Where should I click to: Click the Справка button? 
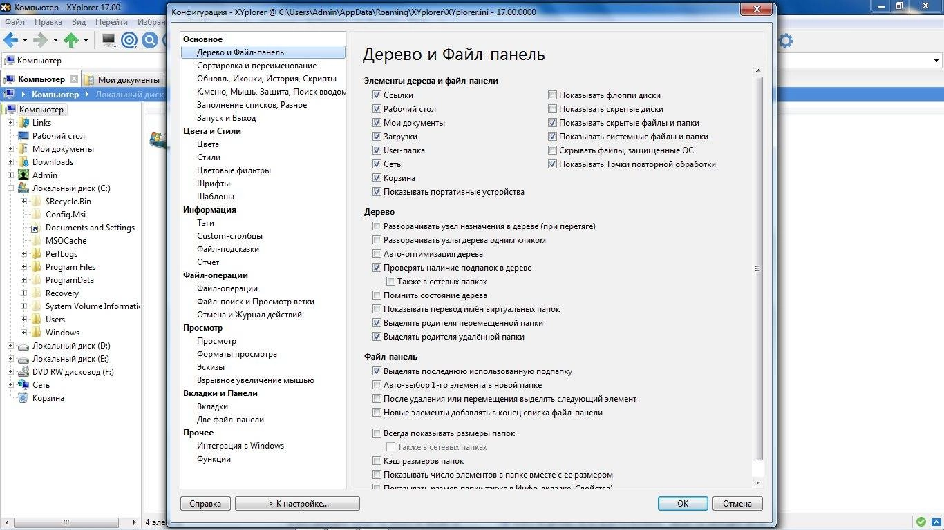pos(205,503)
